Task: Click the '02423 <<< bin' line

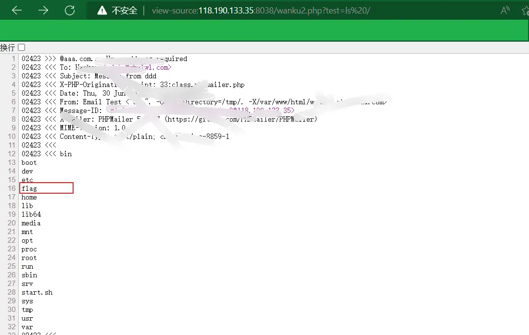Action: point(47,154)
